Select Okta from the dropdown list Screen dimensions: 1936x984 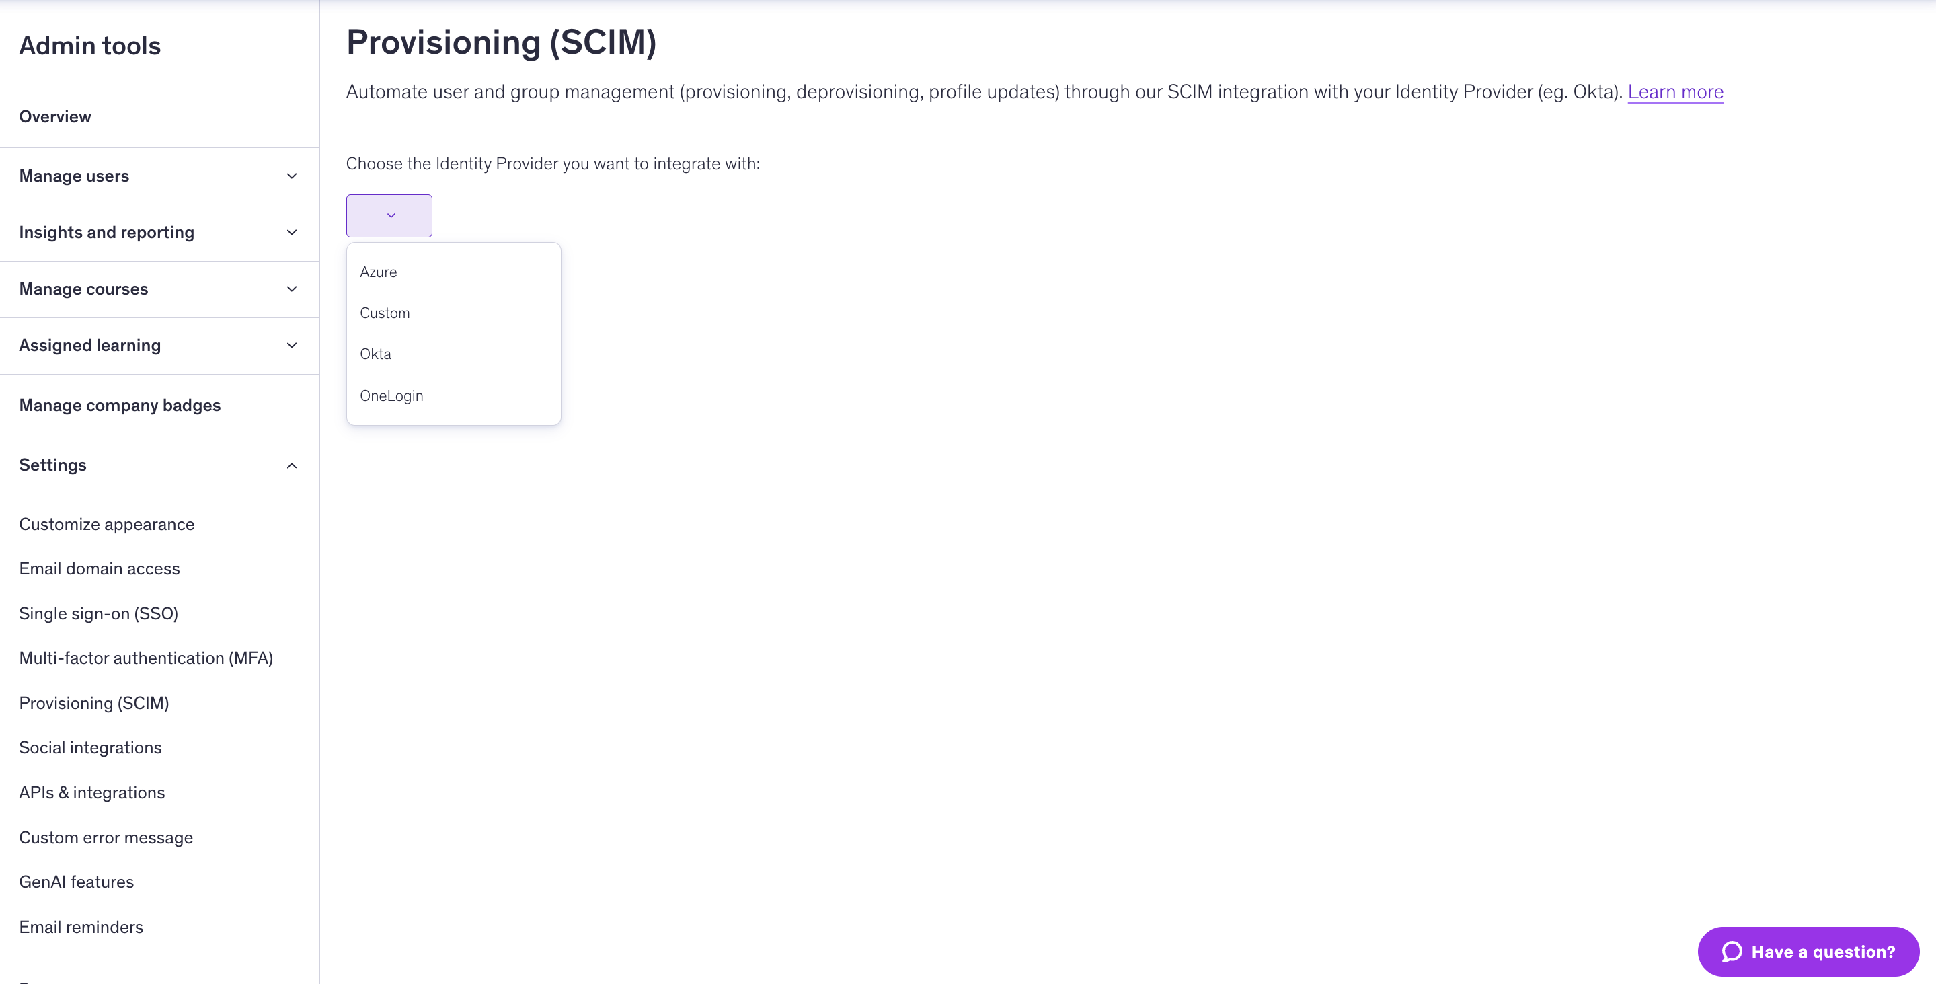pos(376,354)
